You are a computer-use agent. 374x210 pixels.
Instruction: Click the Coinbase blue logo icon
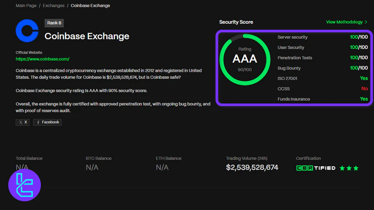pyautogui.click(x=27, y=31)
